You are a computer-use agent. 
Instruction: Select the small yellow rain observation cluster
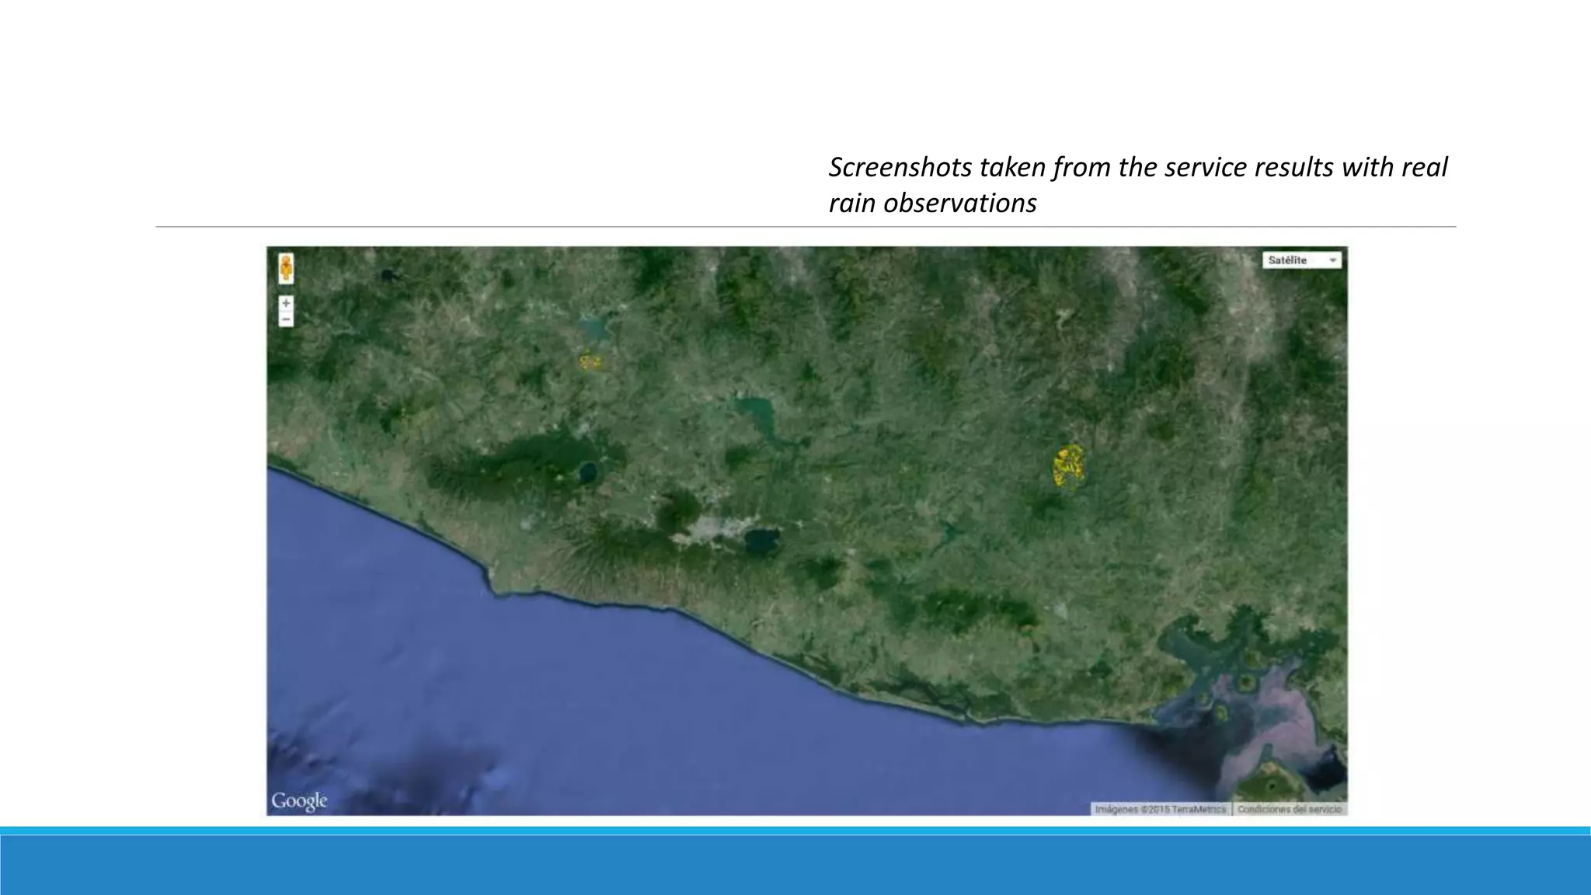(590, 362)
